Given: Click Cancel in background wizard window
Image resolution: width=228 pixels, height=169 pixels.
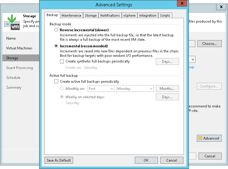Looking at the screenshot, I should tap(210, 156).
